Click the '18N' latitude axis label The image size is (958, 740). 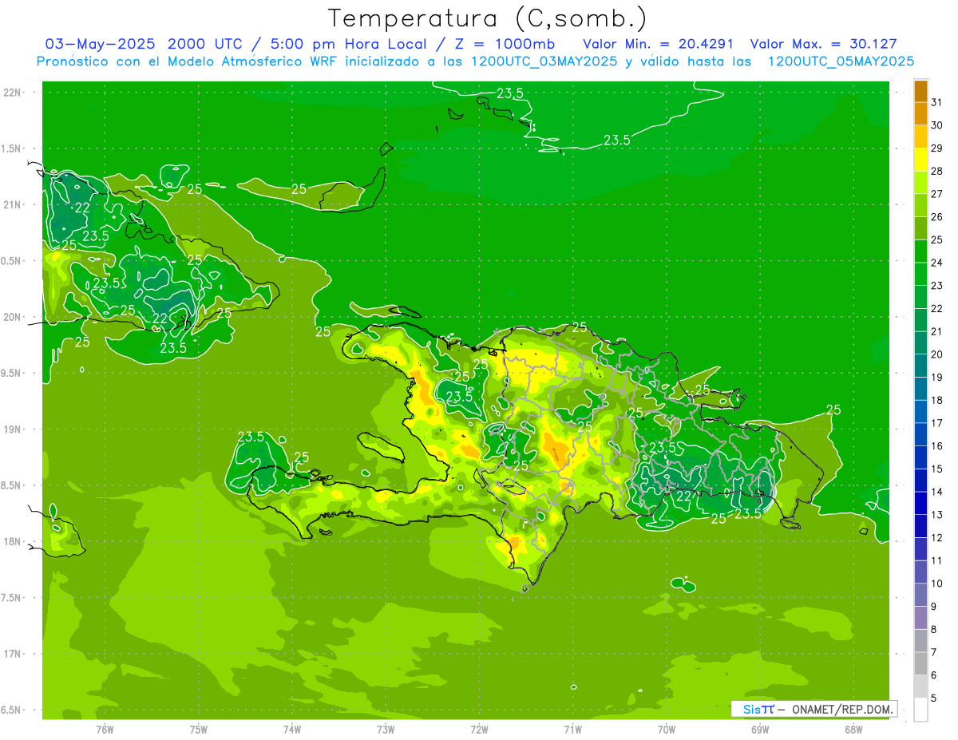12,542
